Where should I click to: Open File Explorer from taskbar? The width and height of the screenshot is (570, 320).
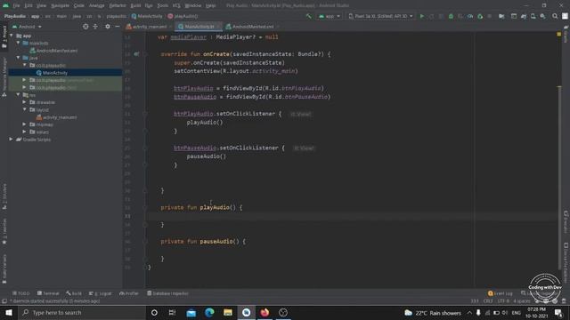228,312
